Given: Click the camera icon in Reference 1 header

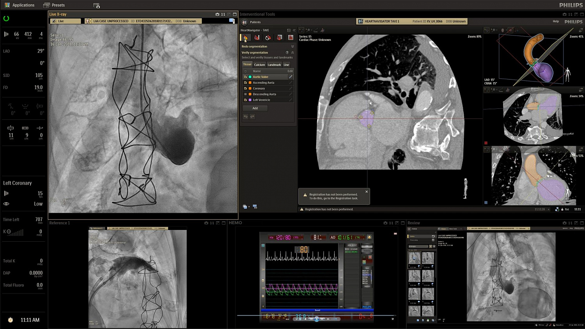Looking at the screenshot, I should 206,223.
